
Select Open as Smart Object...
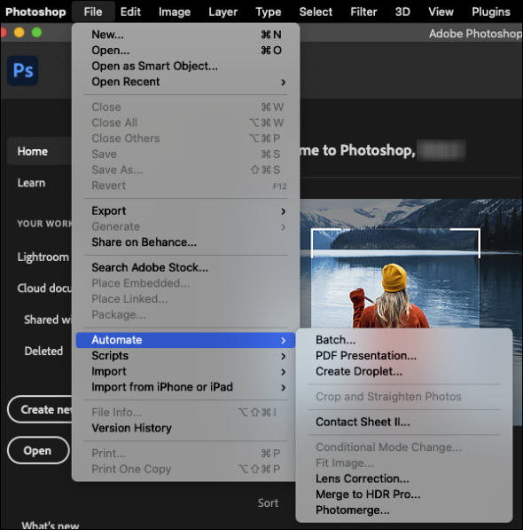pos(185,66)
